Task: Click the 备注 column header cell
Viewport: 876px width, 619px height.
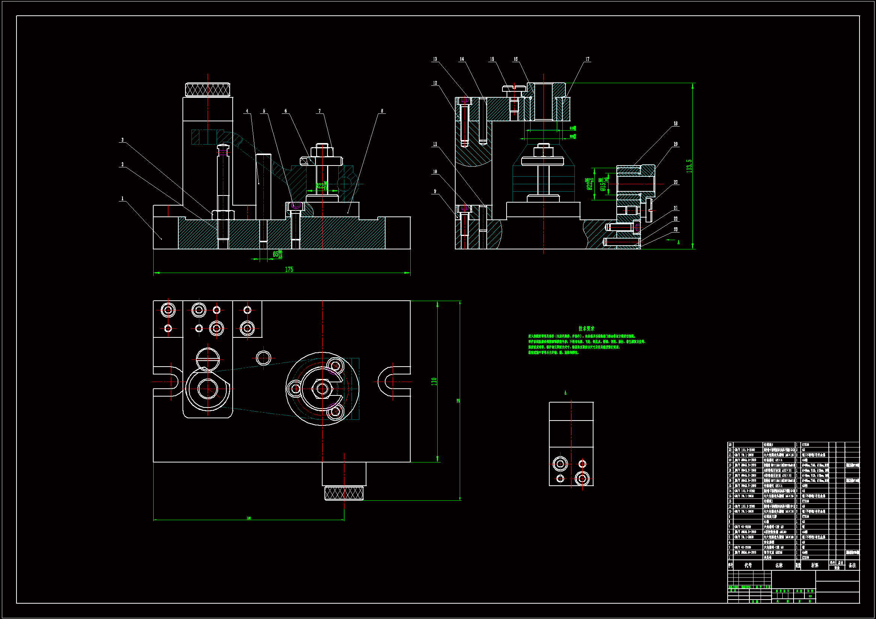Action: (852, 565)
